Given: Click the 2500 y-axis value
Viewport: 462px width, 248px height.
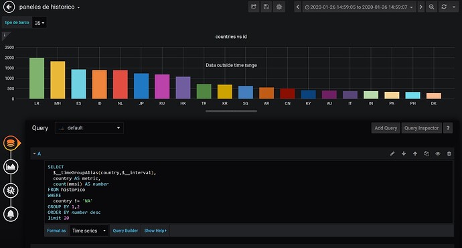Looking at the screenshot, I should (9, 47).
